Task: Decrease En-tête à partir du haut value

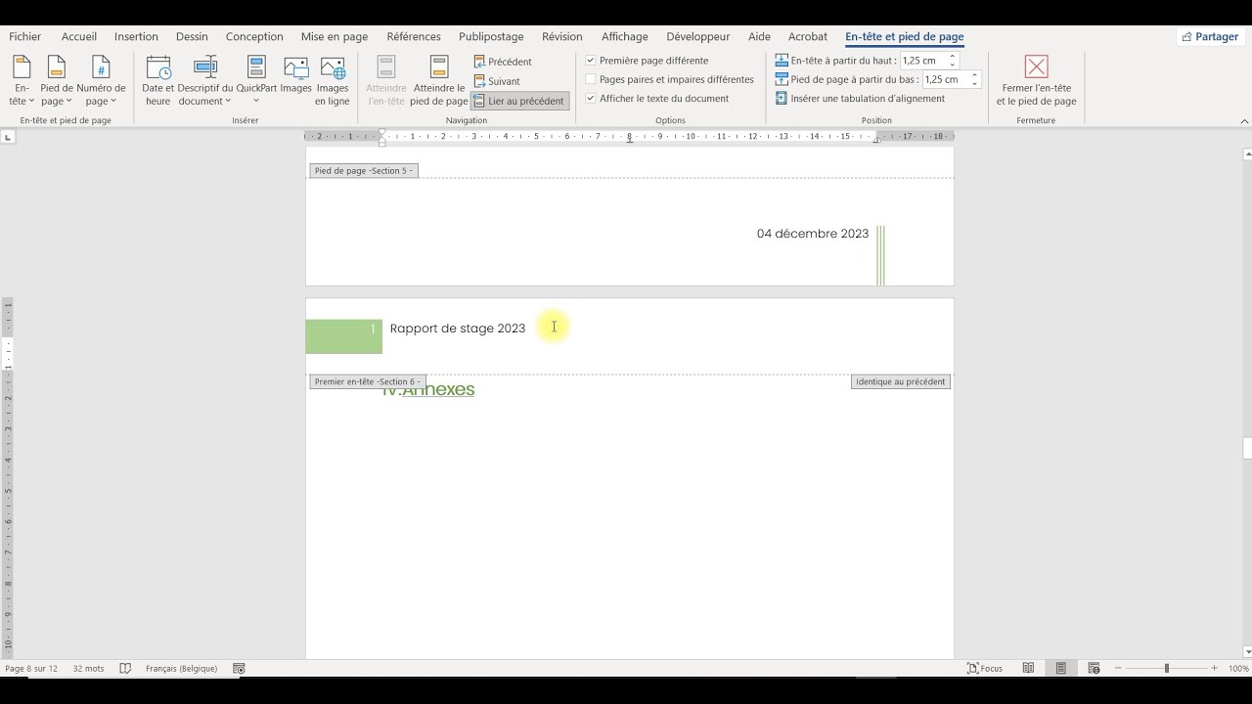Action: [x=953, y=65]
